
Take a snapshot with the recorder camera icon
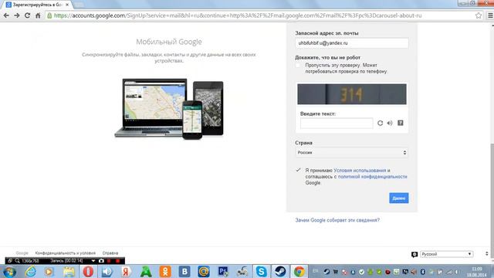click(x=101, y=261)
